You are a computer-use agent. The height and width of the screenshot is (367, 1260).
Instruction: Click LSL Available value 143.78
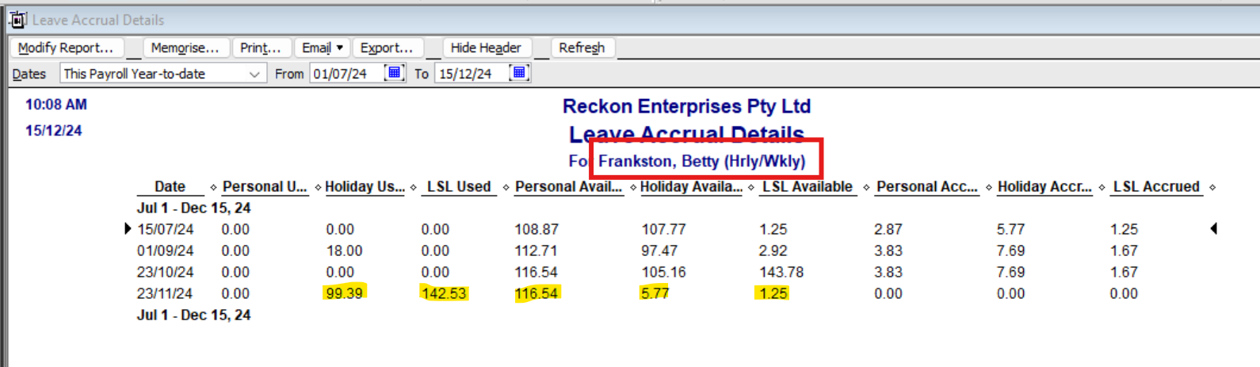tap(781, 272)
